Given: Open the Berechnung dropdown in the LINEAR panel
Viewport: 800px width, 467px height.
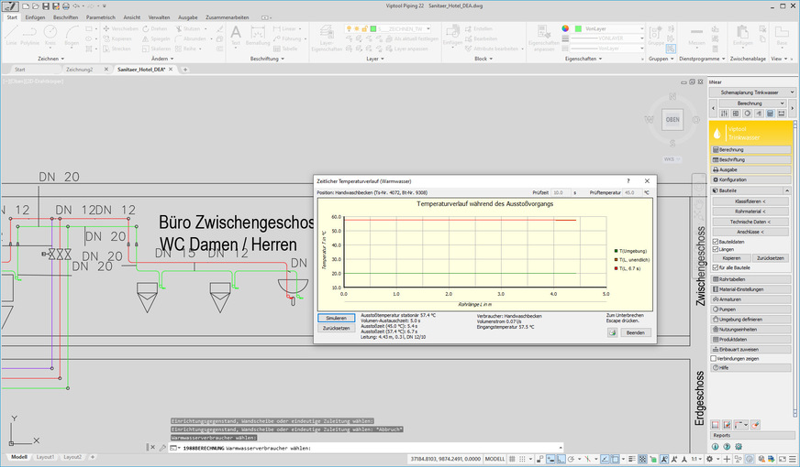Looking at the screenshot, I should pyautogui.click(x=752, y=103).
